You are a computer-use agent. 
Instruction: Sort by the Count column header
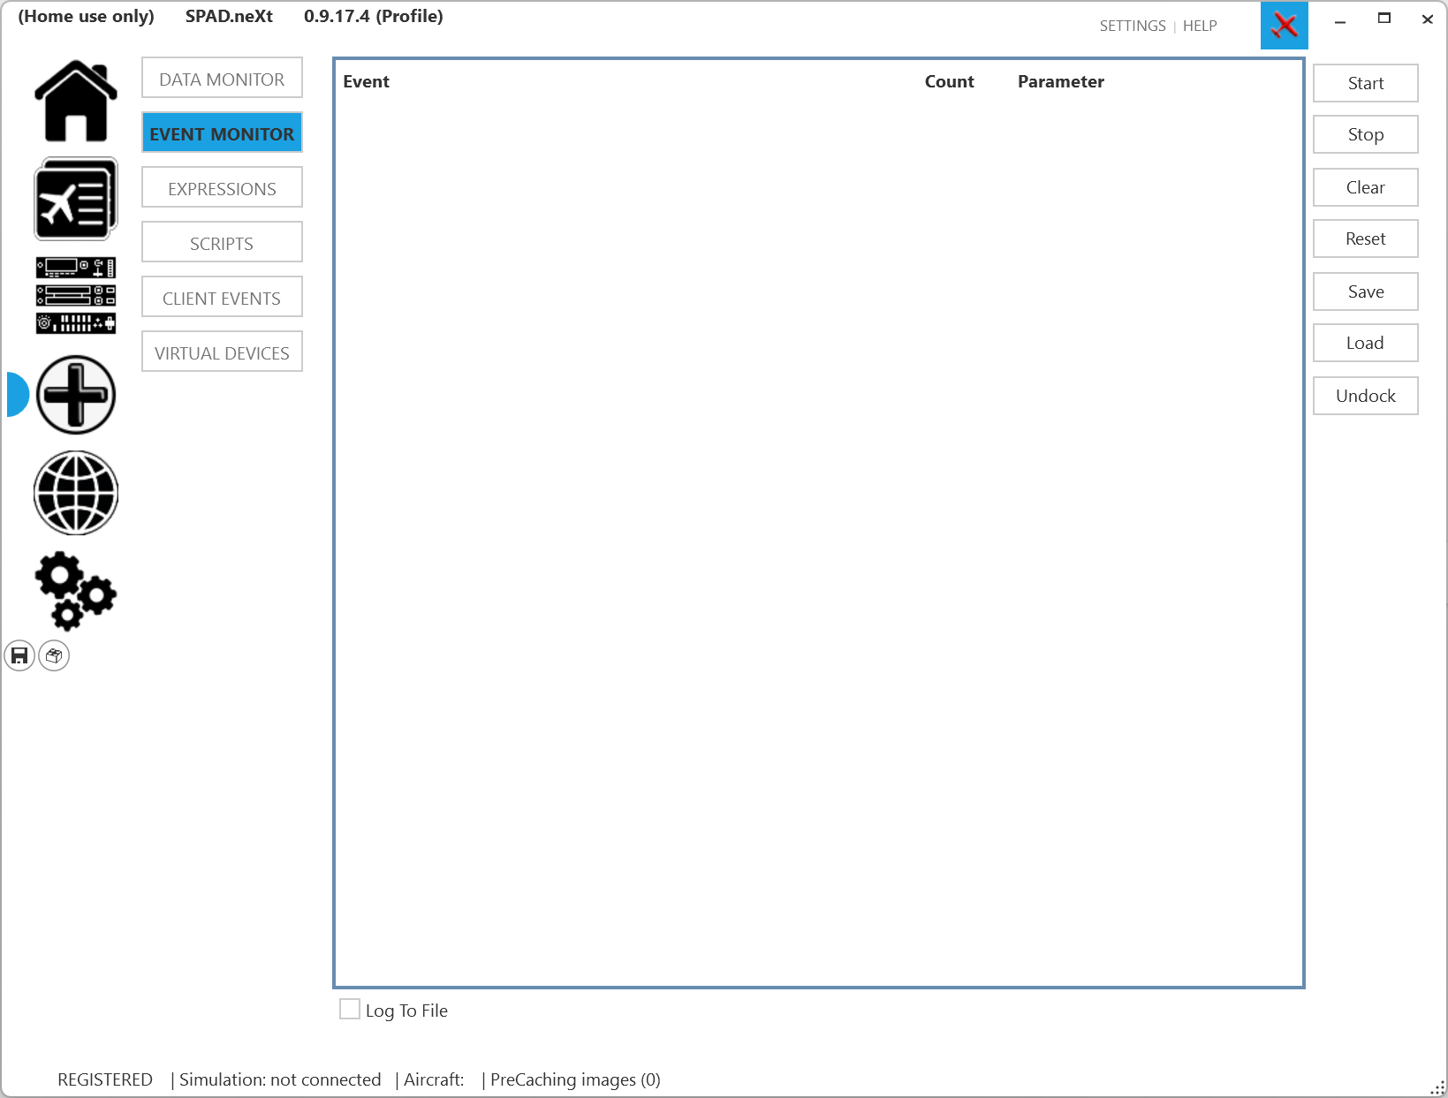pos(949,81)
